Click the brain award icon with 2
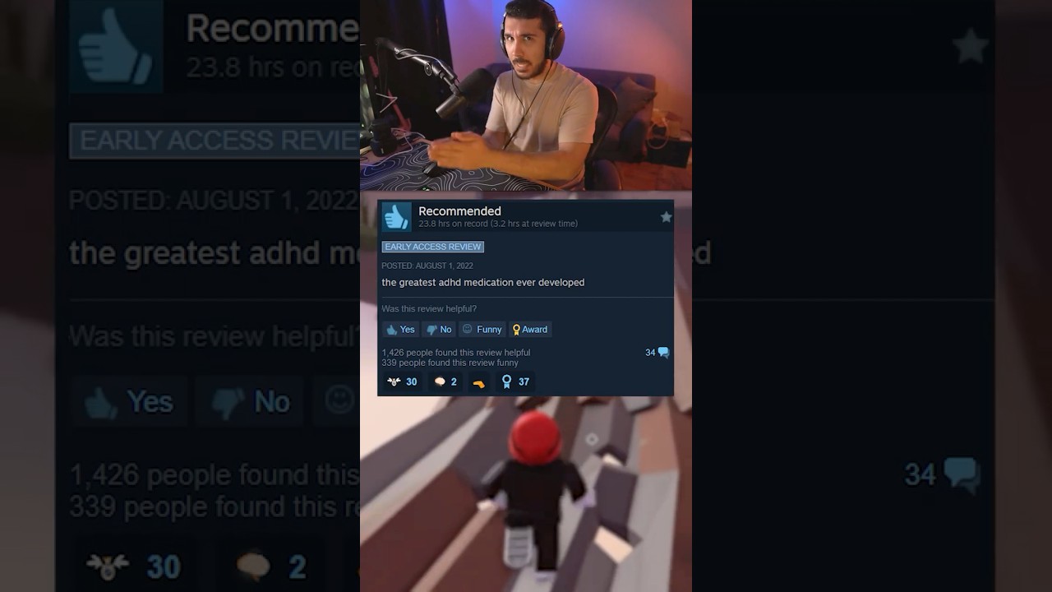This screenshot has width=1052, height=592. [445, 382]
